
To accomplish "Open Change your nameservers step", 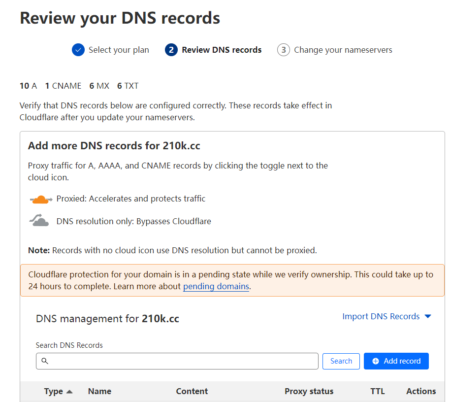I will click(343, 50).
